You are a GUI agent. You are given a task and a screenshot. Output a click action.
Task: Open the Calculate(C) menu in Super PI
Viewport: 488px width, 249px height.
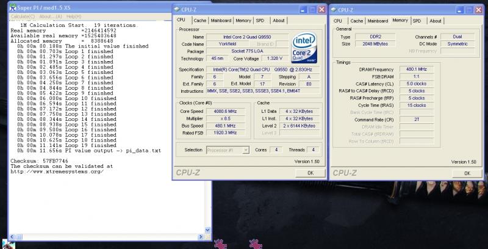(x=23, y=16)
